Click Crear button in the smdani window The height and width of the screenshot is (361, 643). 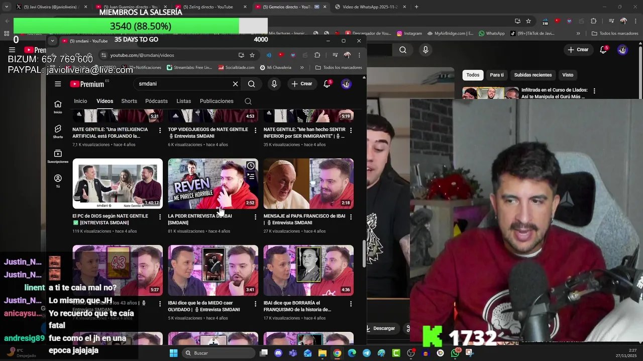[x=301, y=84]
